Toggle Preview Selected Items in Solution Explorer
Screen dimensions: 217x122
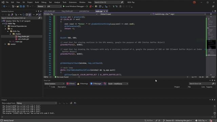40,15
